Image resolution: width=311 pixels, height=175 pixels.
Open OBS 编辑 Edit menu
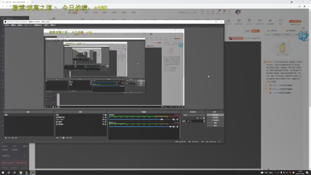click(13, 25)
